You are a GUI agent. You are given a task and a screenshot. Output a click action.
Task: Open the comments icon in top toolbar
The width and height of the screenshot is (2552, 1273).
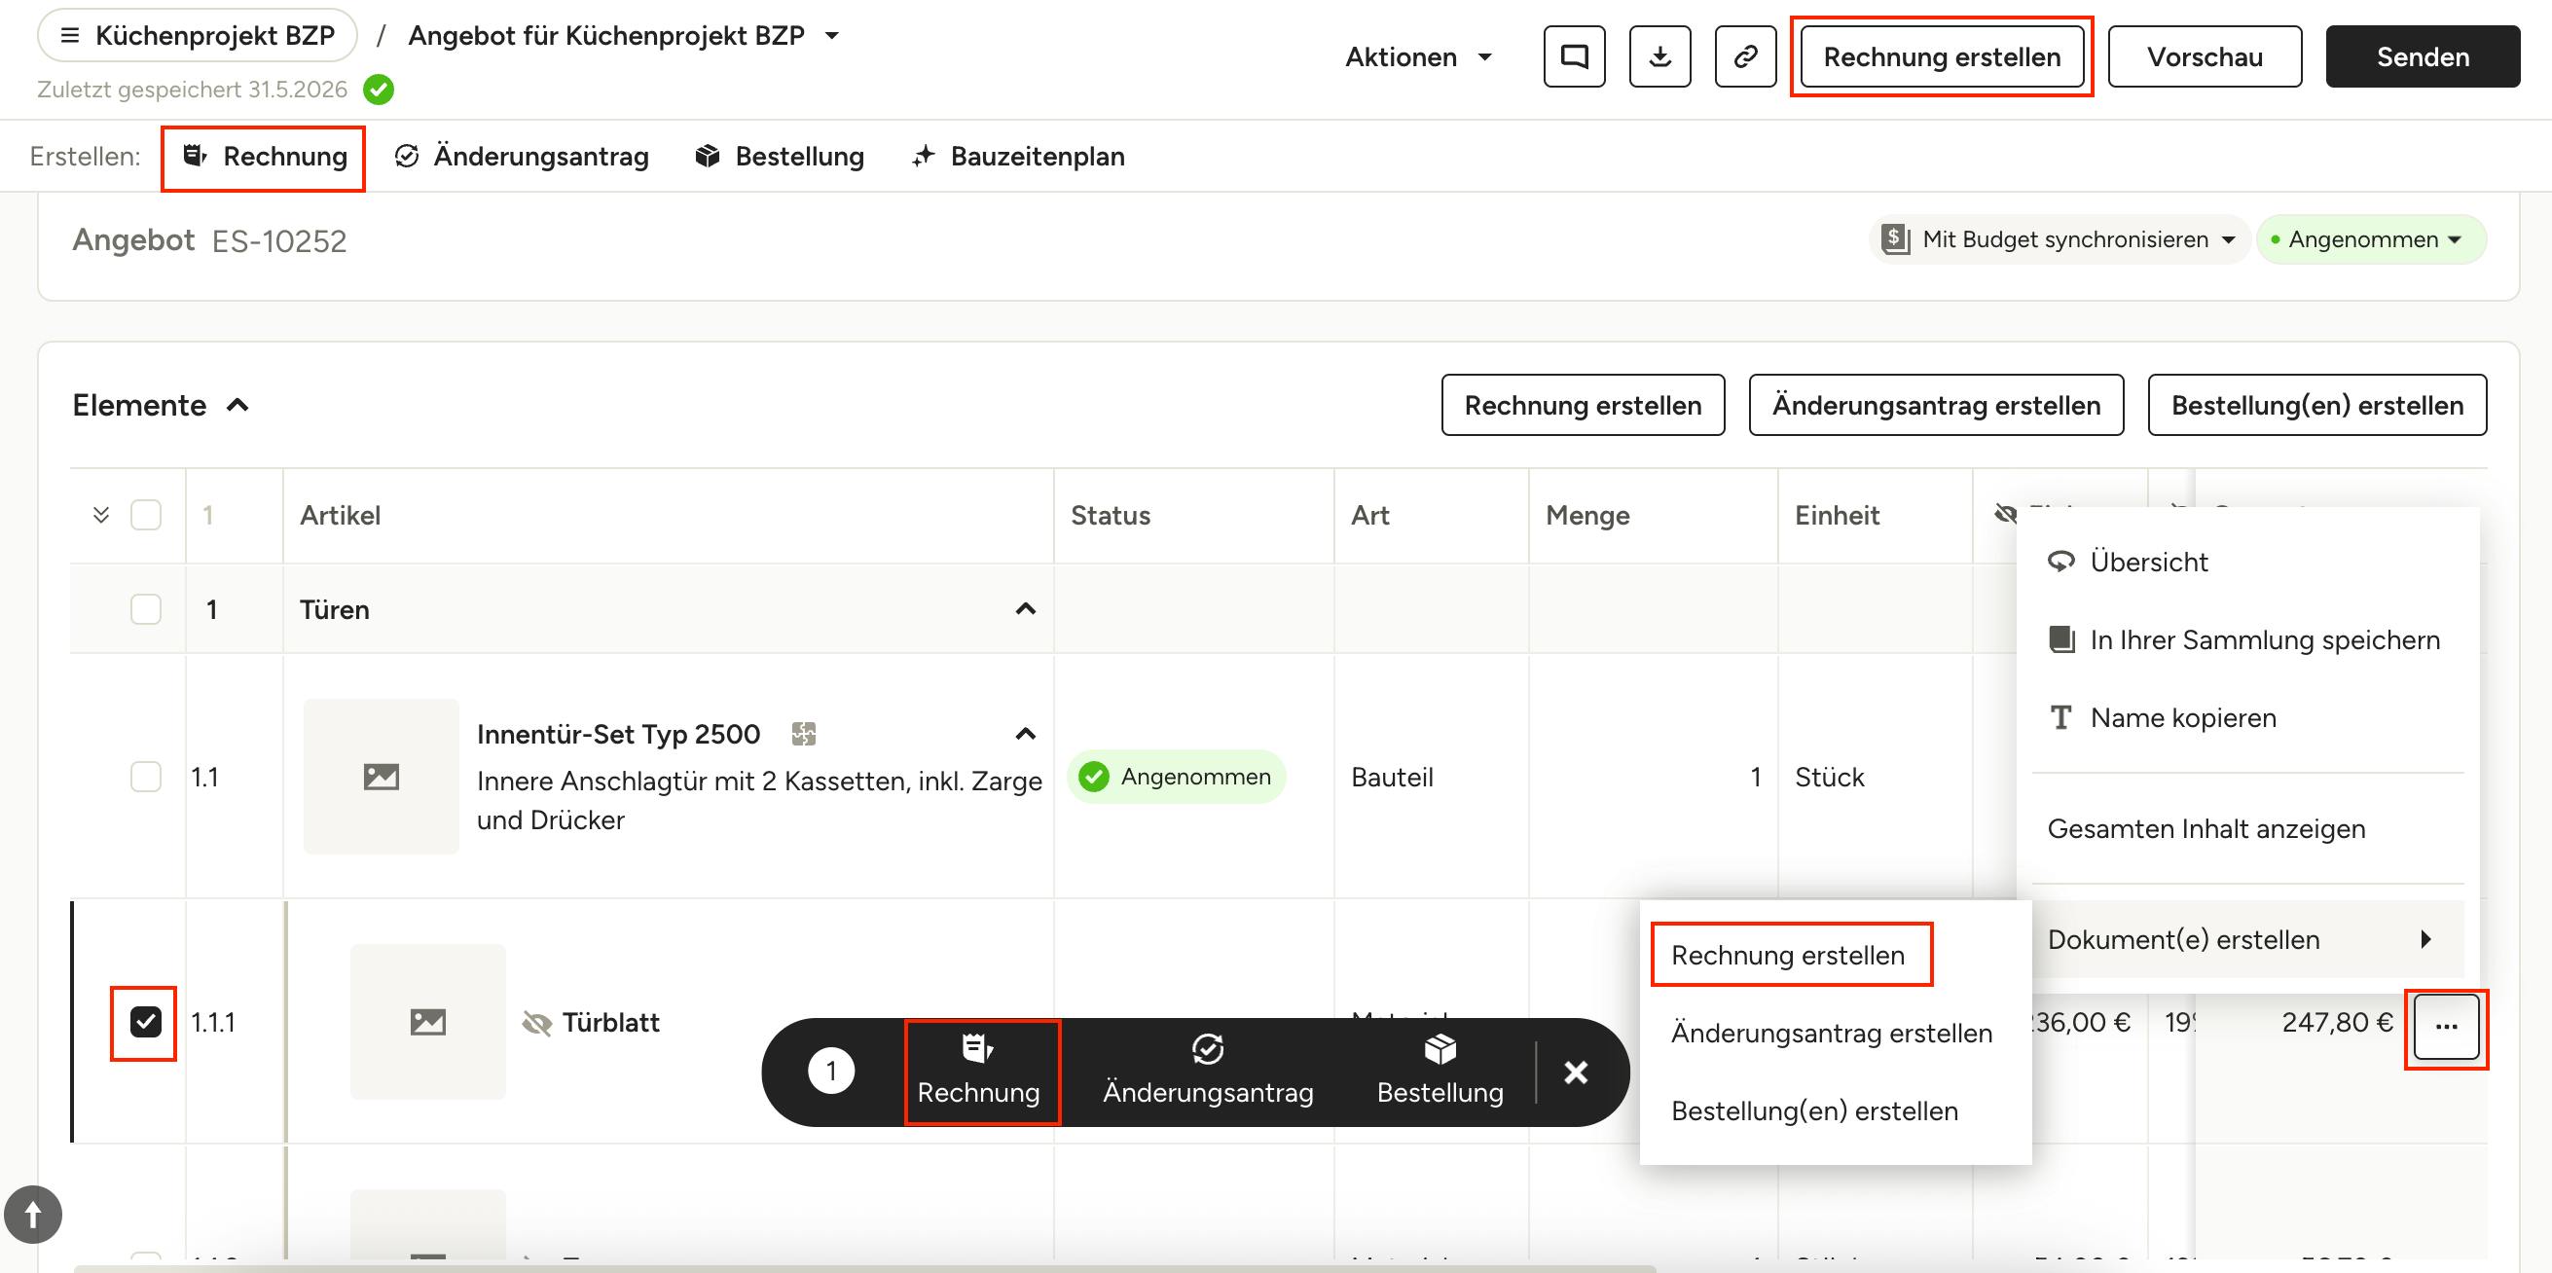1574,56
